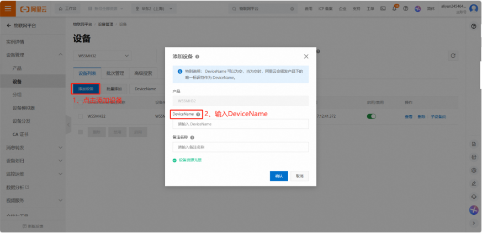The image size is (482, 233).
Task: Open the 费用 top menu
Action: pyautogui.click(x=308, y=9)
